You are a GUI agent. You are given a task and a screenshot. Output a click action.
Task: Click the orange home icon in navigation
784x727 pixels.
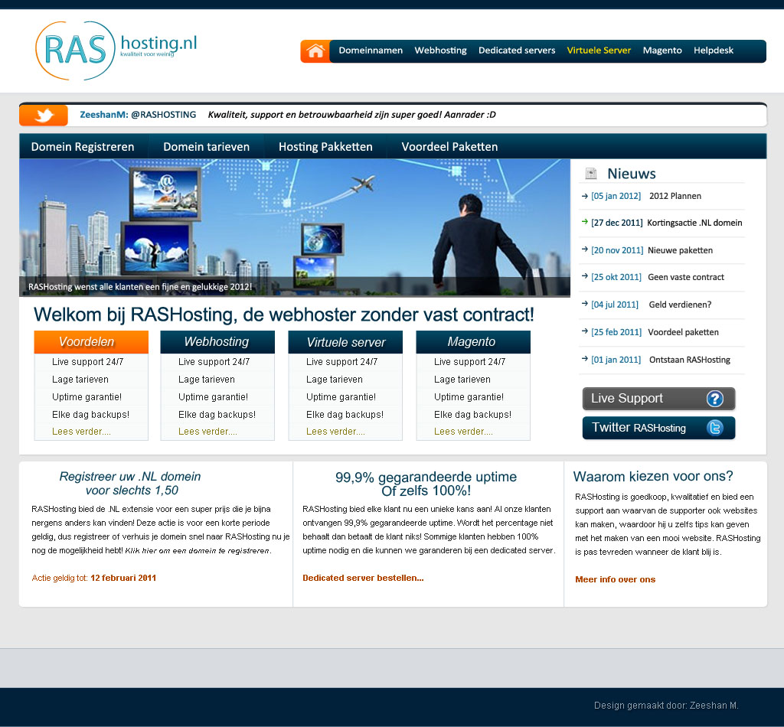[x=315, y=51]
